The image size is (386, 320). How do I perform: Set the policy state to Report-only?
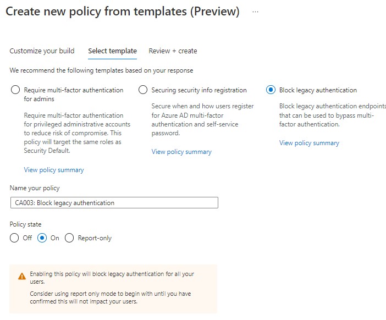(x=69, y=238)
